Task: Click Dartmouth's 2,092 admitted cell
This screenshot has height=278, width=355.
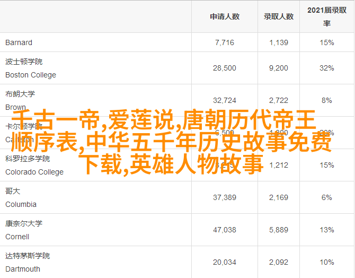Action: tap(279, 263)
